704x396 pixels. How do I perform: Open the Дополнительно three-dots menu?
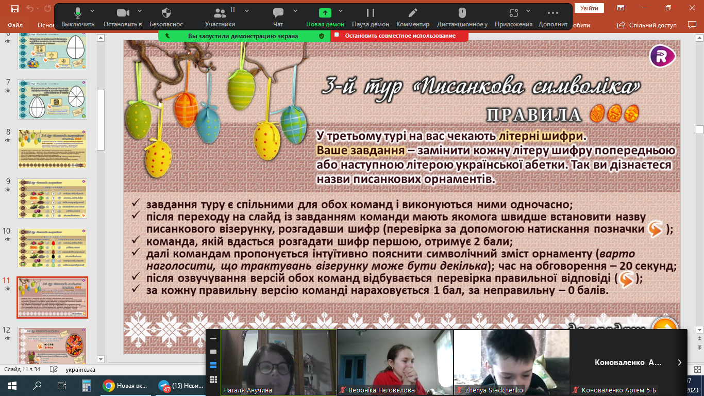tap(553, 17)
